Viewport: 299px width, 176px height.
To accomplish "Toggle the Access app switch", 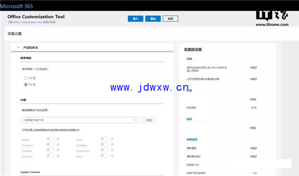I will click(x=50, y=139).
